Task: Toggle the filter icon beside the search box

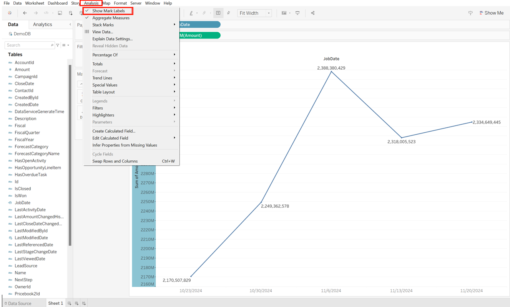Action: 57,45
